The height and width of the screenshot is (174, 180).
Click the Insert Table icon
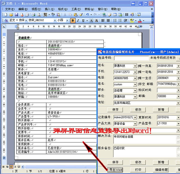click(115, 15)
